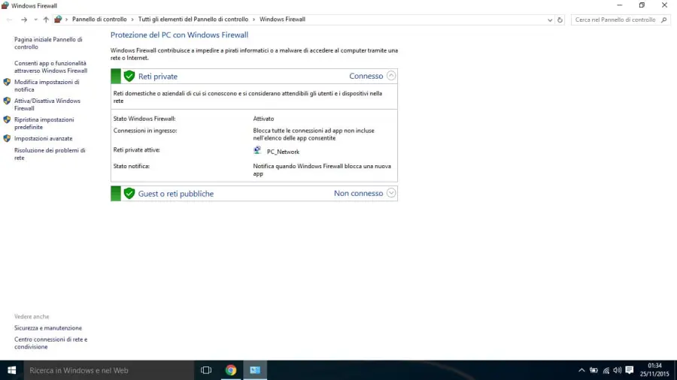Click the 'Connessioni in ingresso:' label

click(x=145, y=131)
